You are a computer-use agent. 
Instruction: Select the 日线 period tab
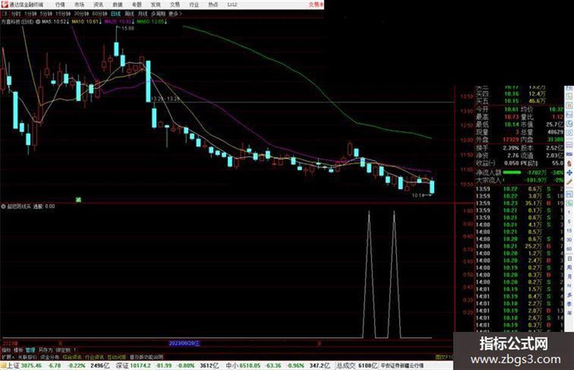[x=115, y=13]
